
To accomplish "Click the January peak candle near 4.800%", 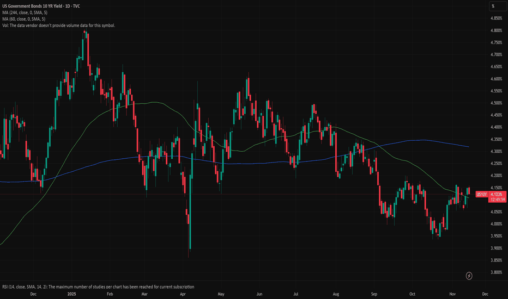I will point(86,38).
